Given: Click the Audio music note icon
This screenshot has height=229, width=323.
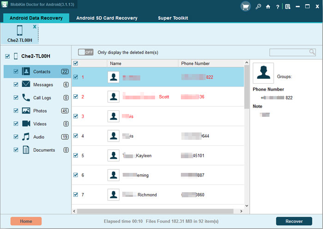Looking at the screenshot, I should click(x=26, y=137).
